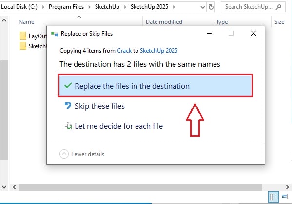Screen dimensions: 292x204
Task: Click horizontal scrollbar right arrow
Action: pos(287,187)
